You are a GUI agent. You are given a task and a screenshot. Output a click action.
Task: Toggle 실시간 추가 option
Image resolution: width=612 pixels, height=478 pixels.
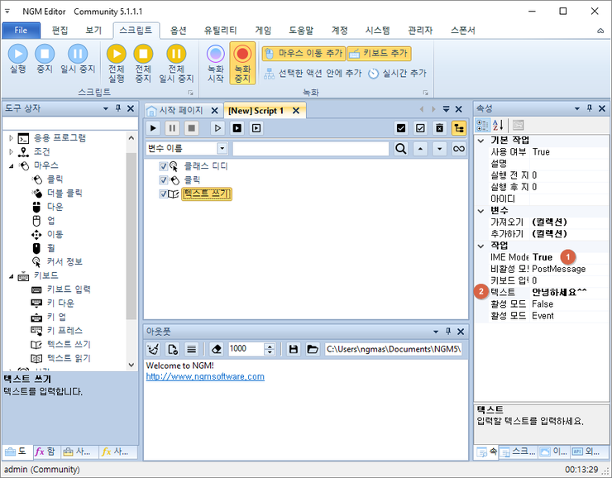click(x=397, y=74)
